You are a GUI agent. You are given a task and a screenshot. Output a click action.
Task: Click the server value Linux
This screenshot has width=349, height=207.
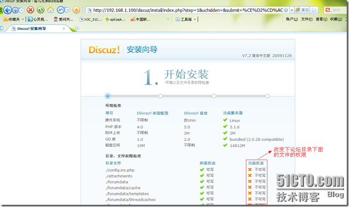pos(234,120)
